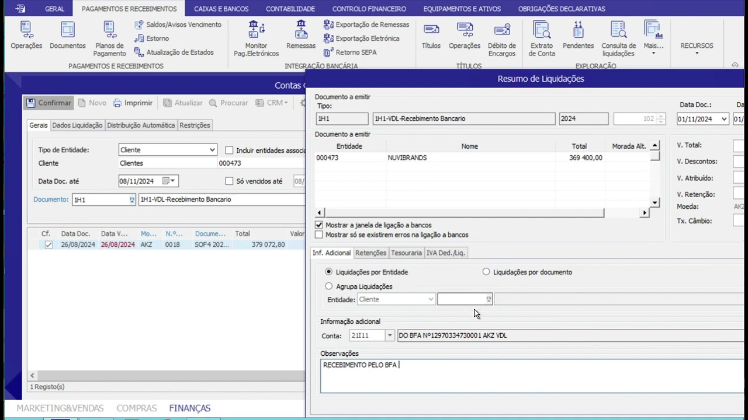Open Retorno SEPA
This screenshot has width=748, height=420.
[350, 52]
